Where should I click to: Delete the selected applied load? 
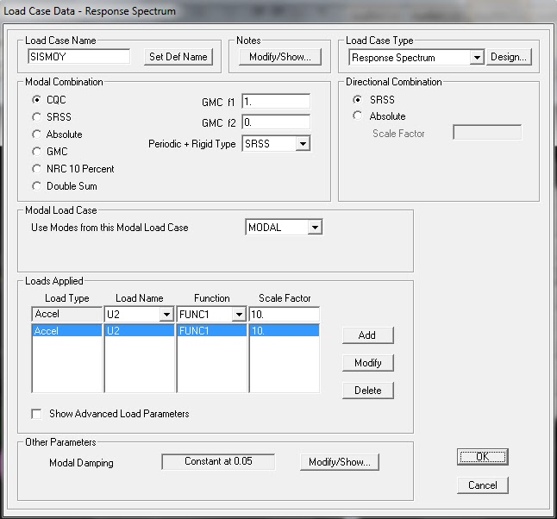pos(367,391)
